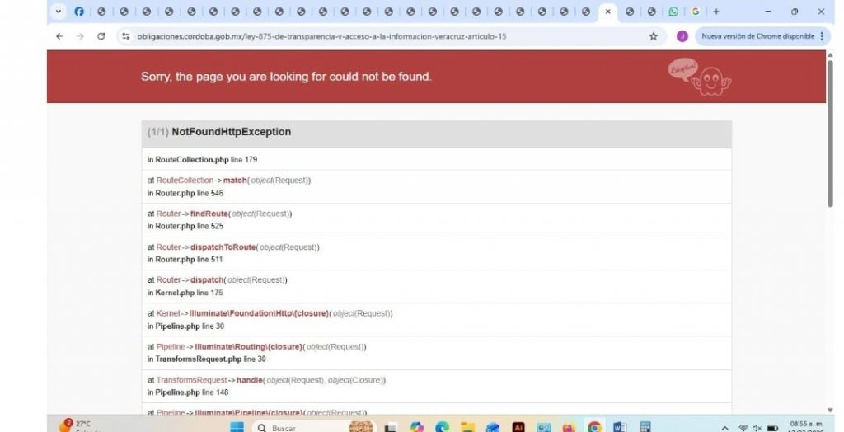Open Google Chrome from the taskbar
This screenshot has width=844, height=432.
[594, 427]
